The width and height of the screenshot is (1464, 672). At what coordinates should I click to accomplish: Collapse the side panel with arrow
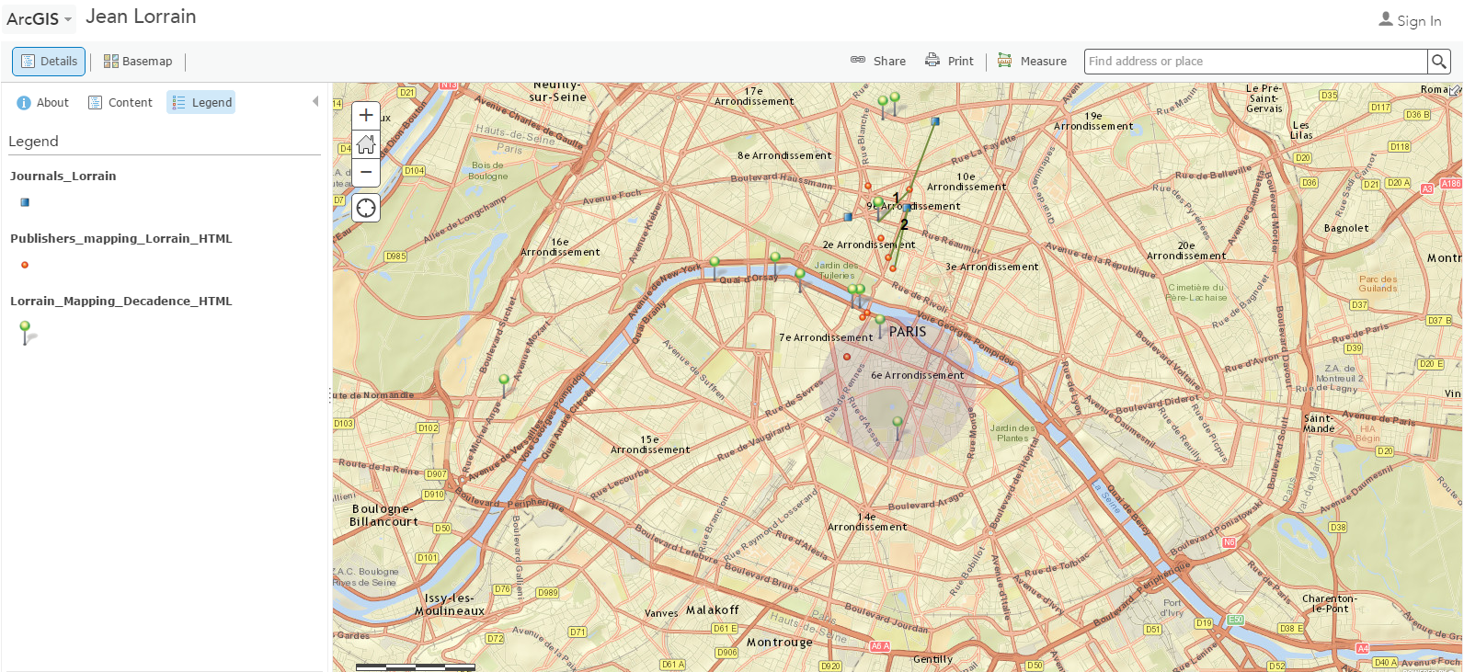(x=315, y=101)
